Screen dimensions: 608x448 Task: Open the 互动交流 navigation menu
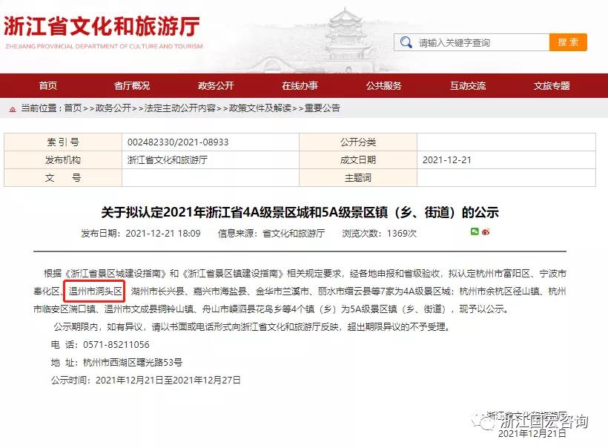point(468,86)
